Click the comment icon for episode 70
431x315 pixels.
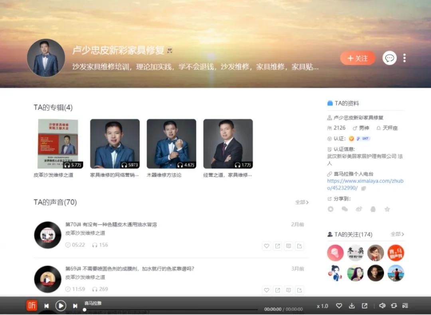(x=289, y=246)
